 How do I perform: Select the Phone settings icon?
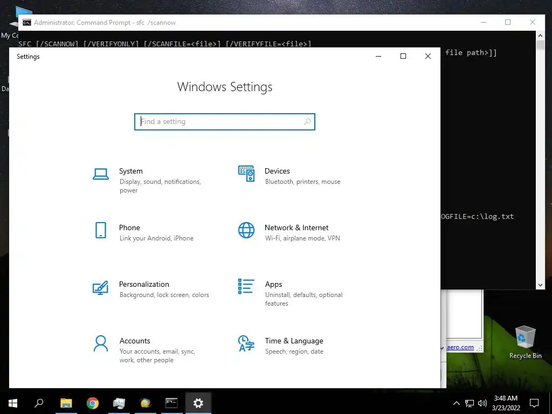101,230
